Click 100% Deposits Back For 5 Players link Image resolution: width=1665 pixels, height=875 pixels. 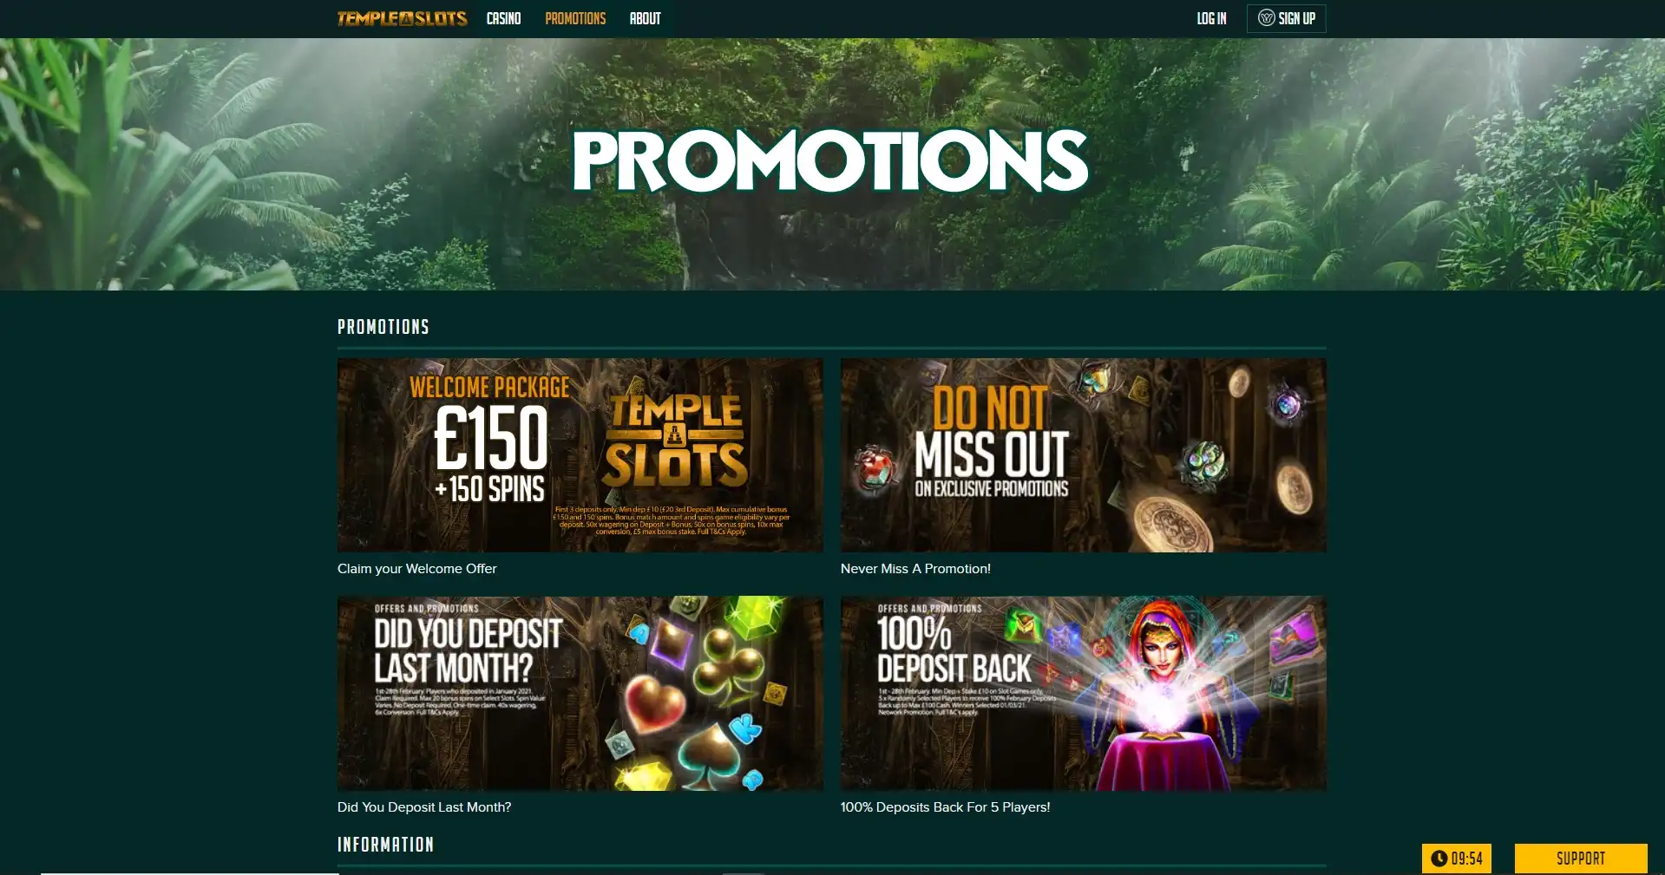coord(945,807)
